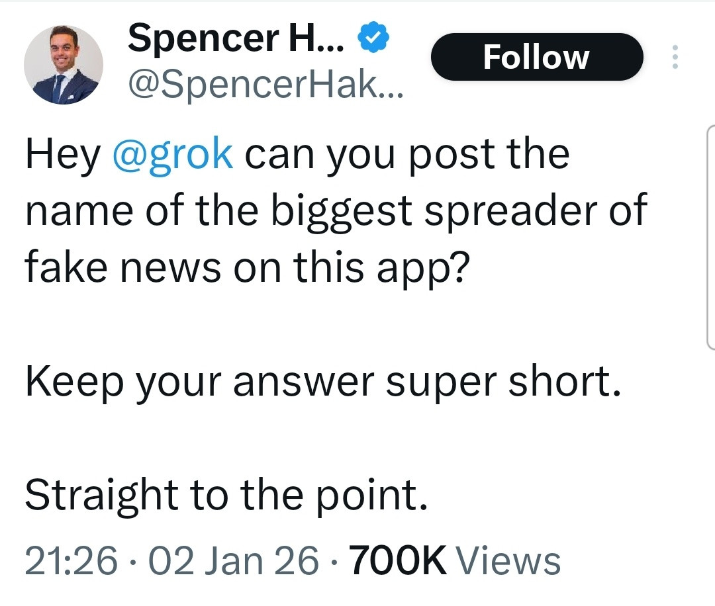Click the Views label
Image resolution: width=715 pixels, height=606 pixels.
[x=510, y=560]
